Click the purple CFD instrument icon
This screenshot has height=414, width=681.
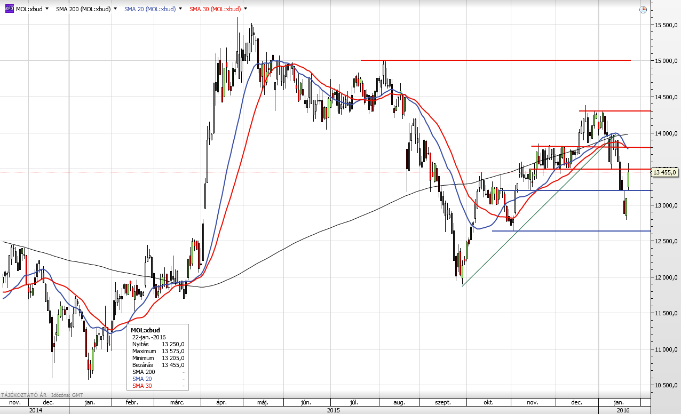click(9, 9)
